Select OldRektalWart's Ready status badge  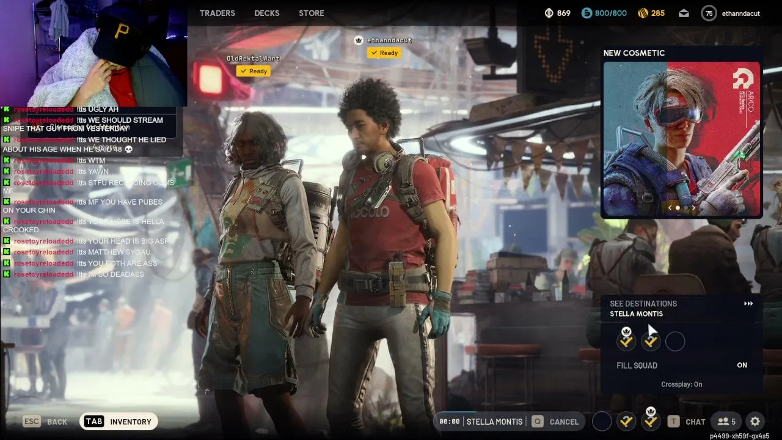(x=254, y=71)
